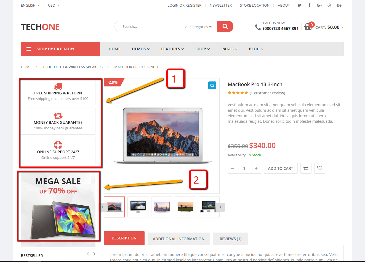Screen dimensions: 365x262
Task: Increase quantity with plus button
Action: click(x=256, y=168)
